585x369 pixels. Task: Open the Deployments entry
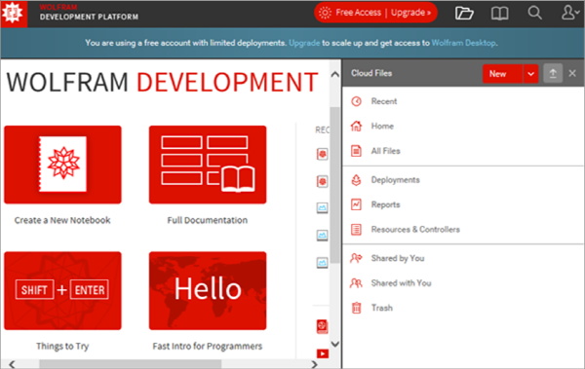[395, 180]
